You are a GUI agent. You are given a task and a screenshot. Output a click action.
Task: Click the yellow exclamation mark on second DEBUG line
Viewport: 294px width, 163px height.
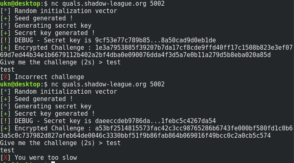click(5, 121)
